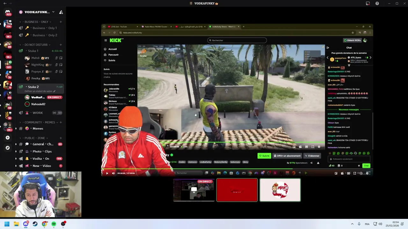Open Discord direct messages home icon
Viewport: 408px width, 229px height.
coord(8,12)
